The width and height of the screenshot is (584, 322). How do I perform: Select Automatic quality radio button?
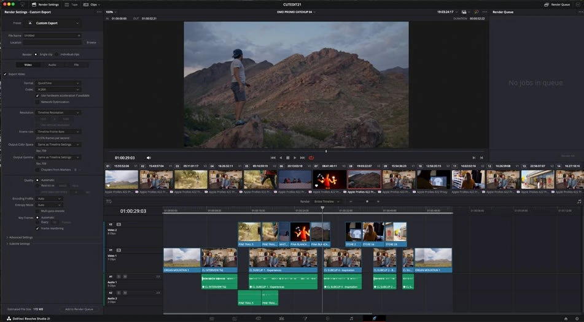37,180
